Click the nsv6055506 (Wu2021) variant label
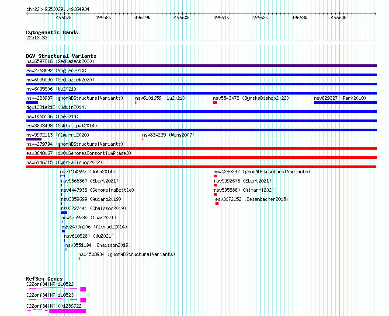This screenshot has width=389, height=316. coord(51,89)
